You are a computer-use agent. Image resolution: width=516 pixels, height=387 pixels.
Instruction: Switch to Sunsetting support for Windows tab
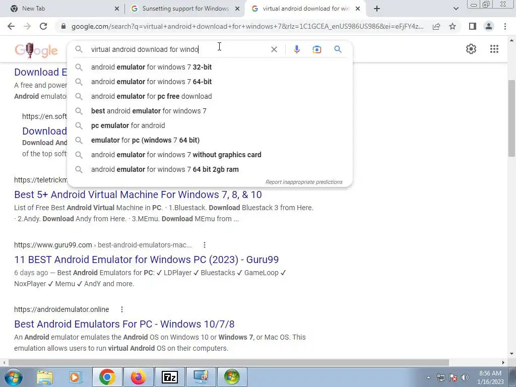pyautogui.click(x=185, y=9)
